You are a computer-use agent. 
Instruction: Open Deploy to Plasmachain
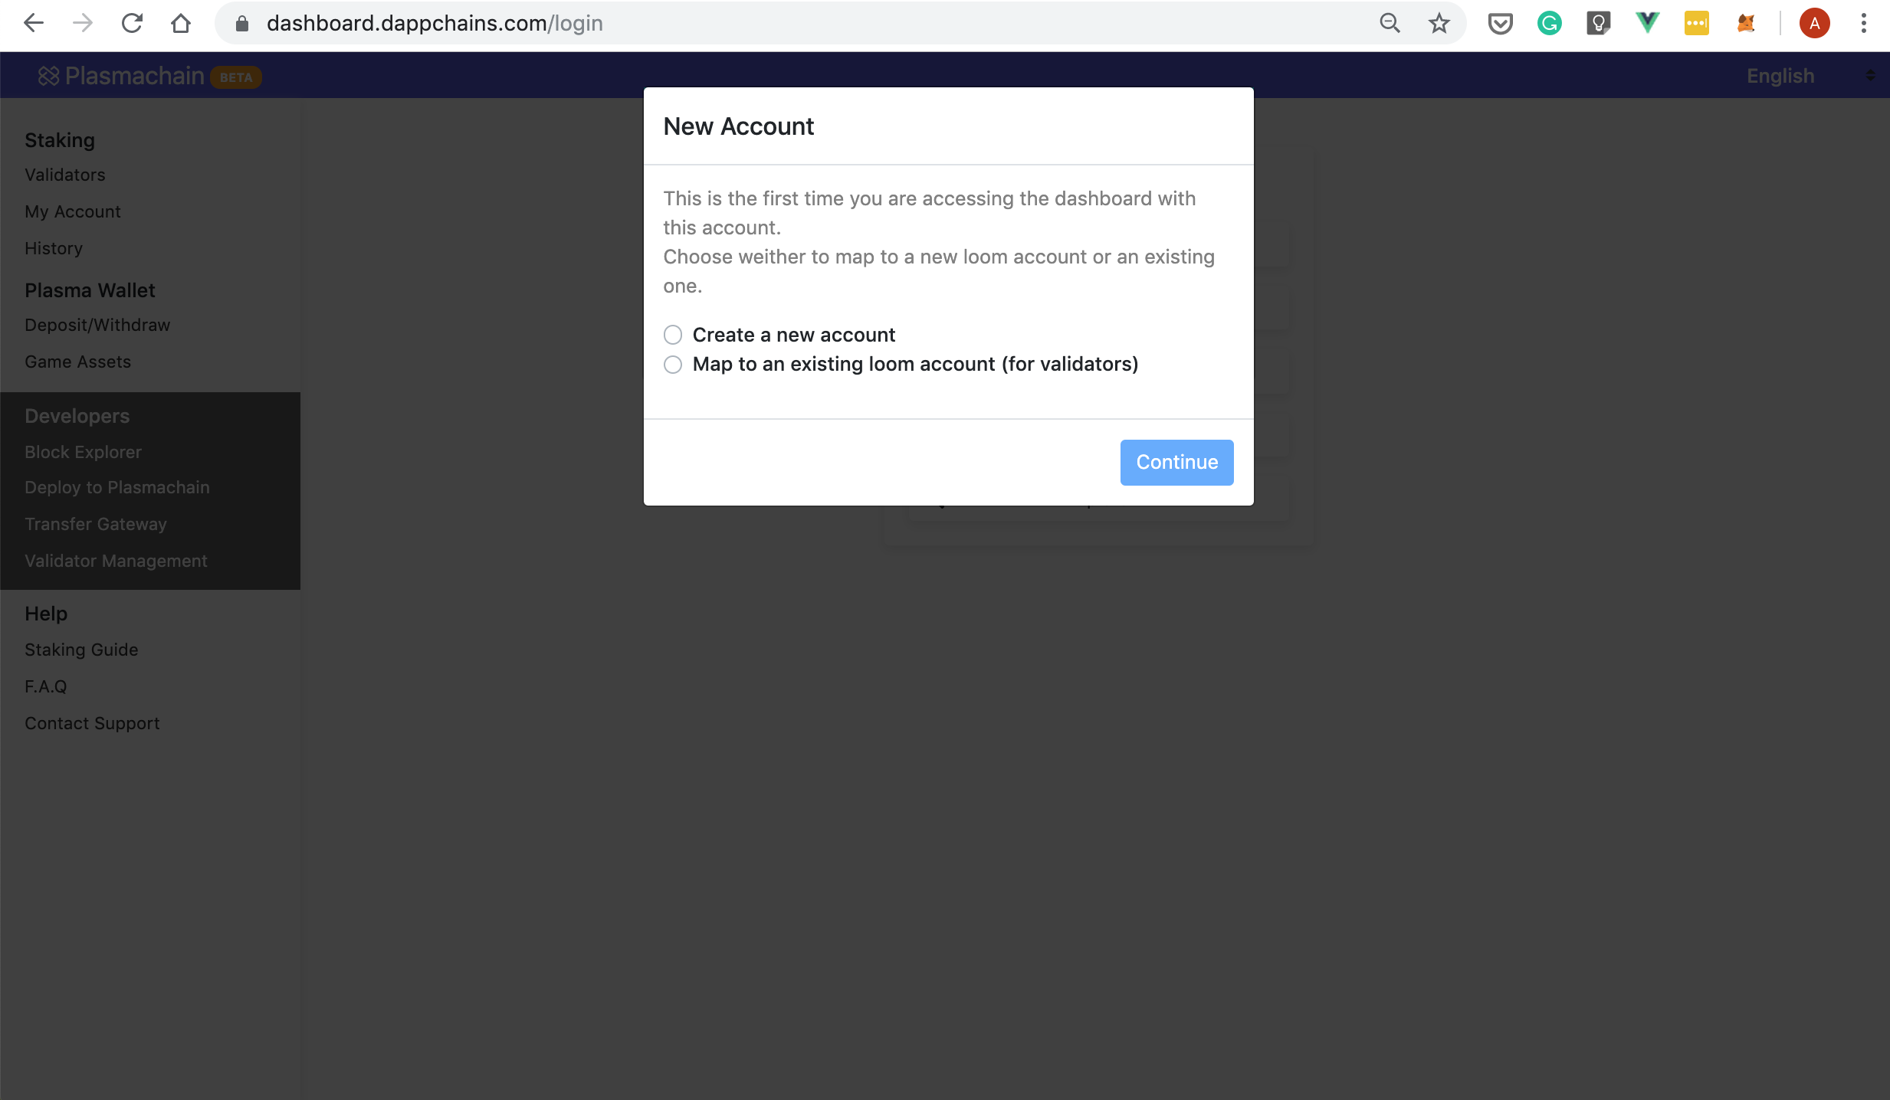pyautogui.click(x=117, y=487)
